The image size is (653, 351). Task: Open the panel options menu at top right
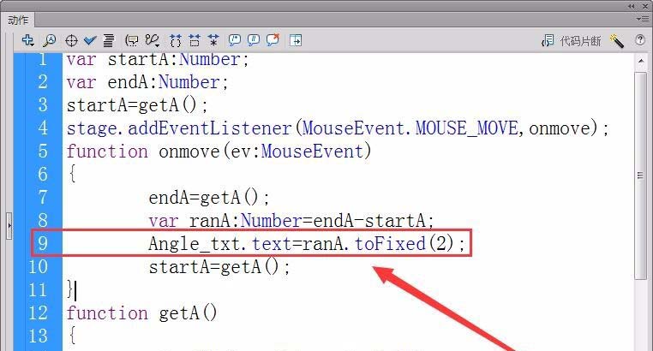click(642, 19)
